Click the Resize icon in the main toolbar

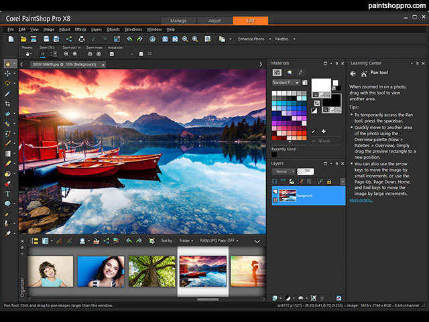117,39
